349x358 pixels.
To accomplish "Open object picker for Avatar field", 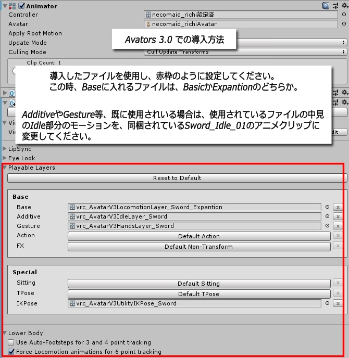I will pos(344,24).
